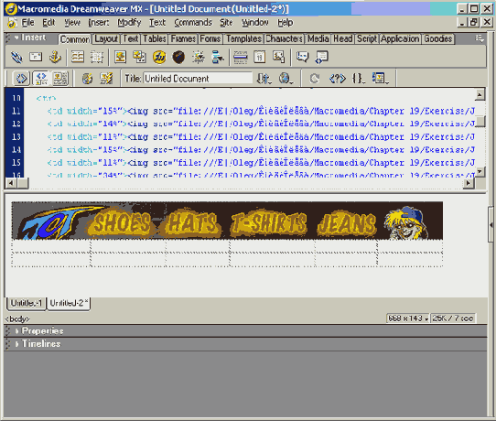Screen dimensions: 496x421
Task: Insert an Image Placeholder
Action: pyautogui.click(x=139, y=58)
